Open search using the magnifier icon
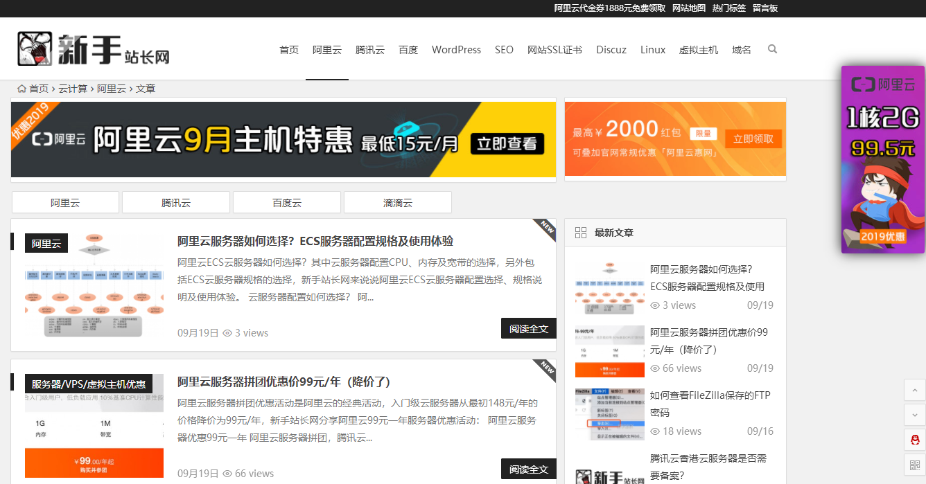The image size is (926, 484). [772, 49]
